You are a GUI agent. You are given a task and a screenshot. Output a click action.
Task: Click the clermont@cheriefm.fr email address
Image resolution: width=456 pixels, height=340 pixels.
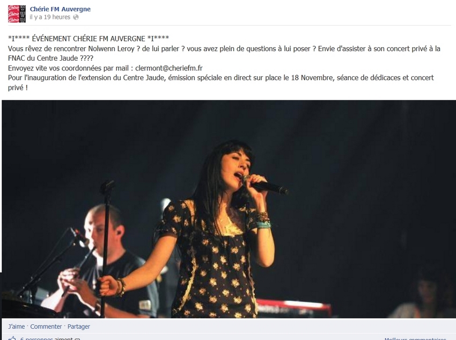click(x=169, y=68)
